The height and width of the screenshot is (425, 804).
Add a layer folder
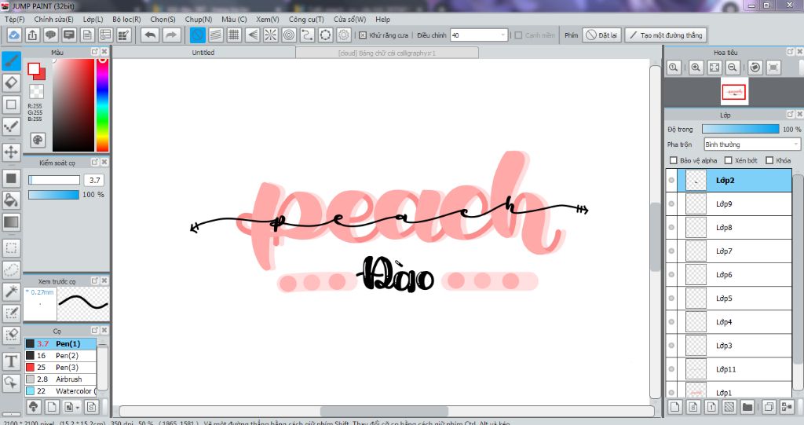tap(747, 407)
